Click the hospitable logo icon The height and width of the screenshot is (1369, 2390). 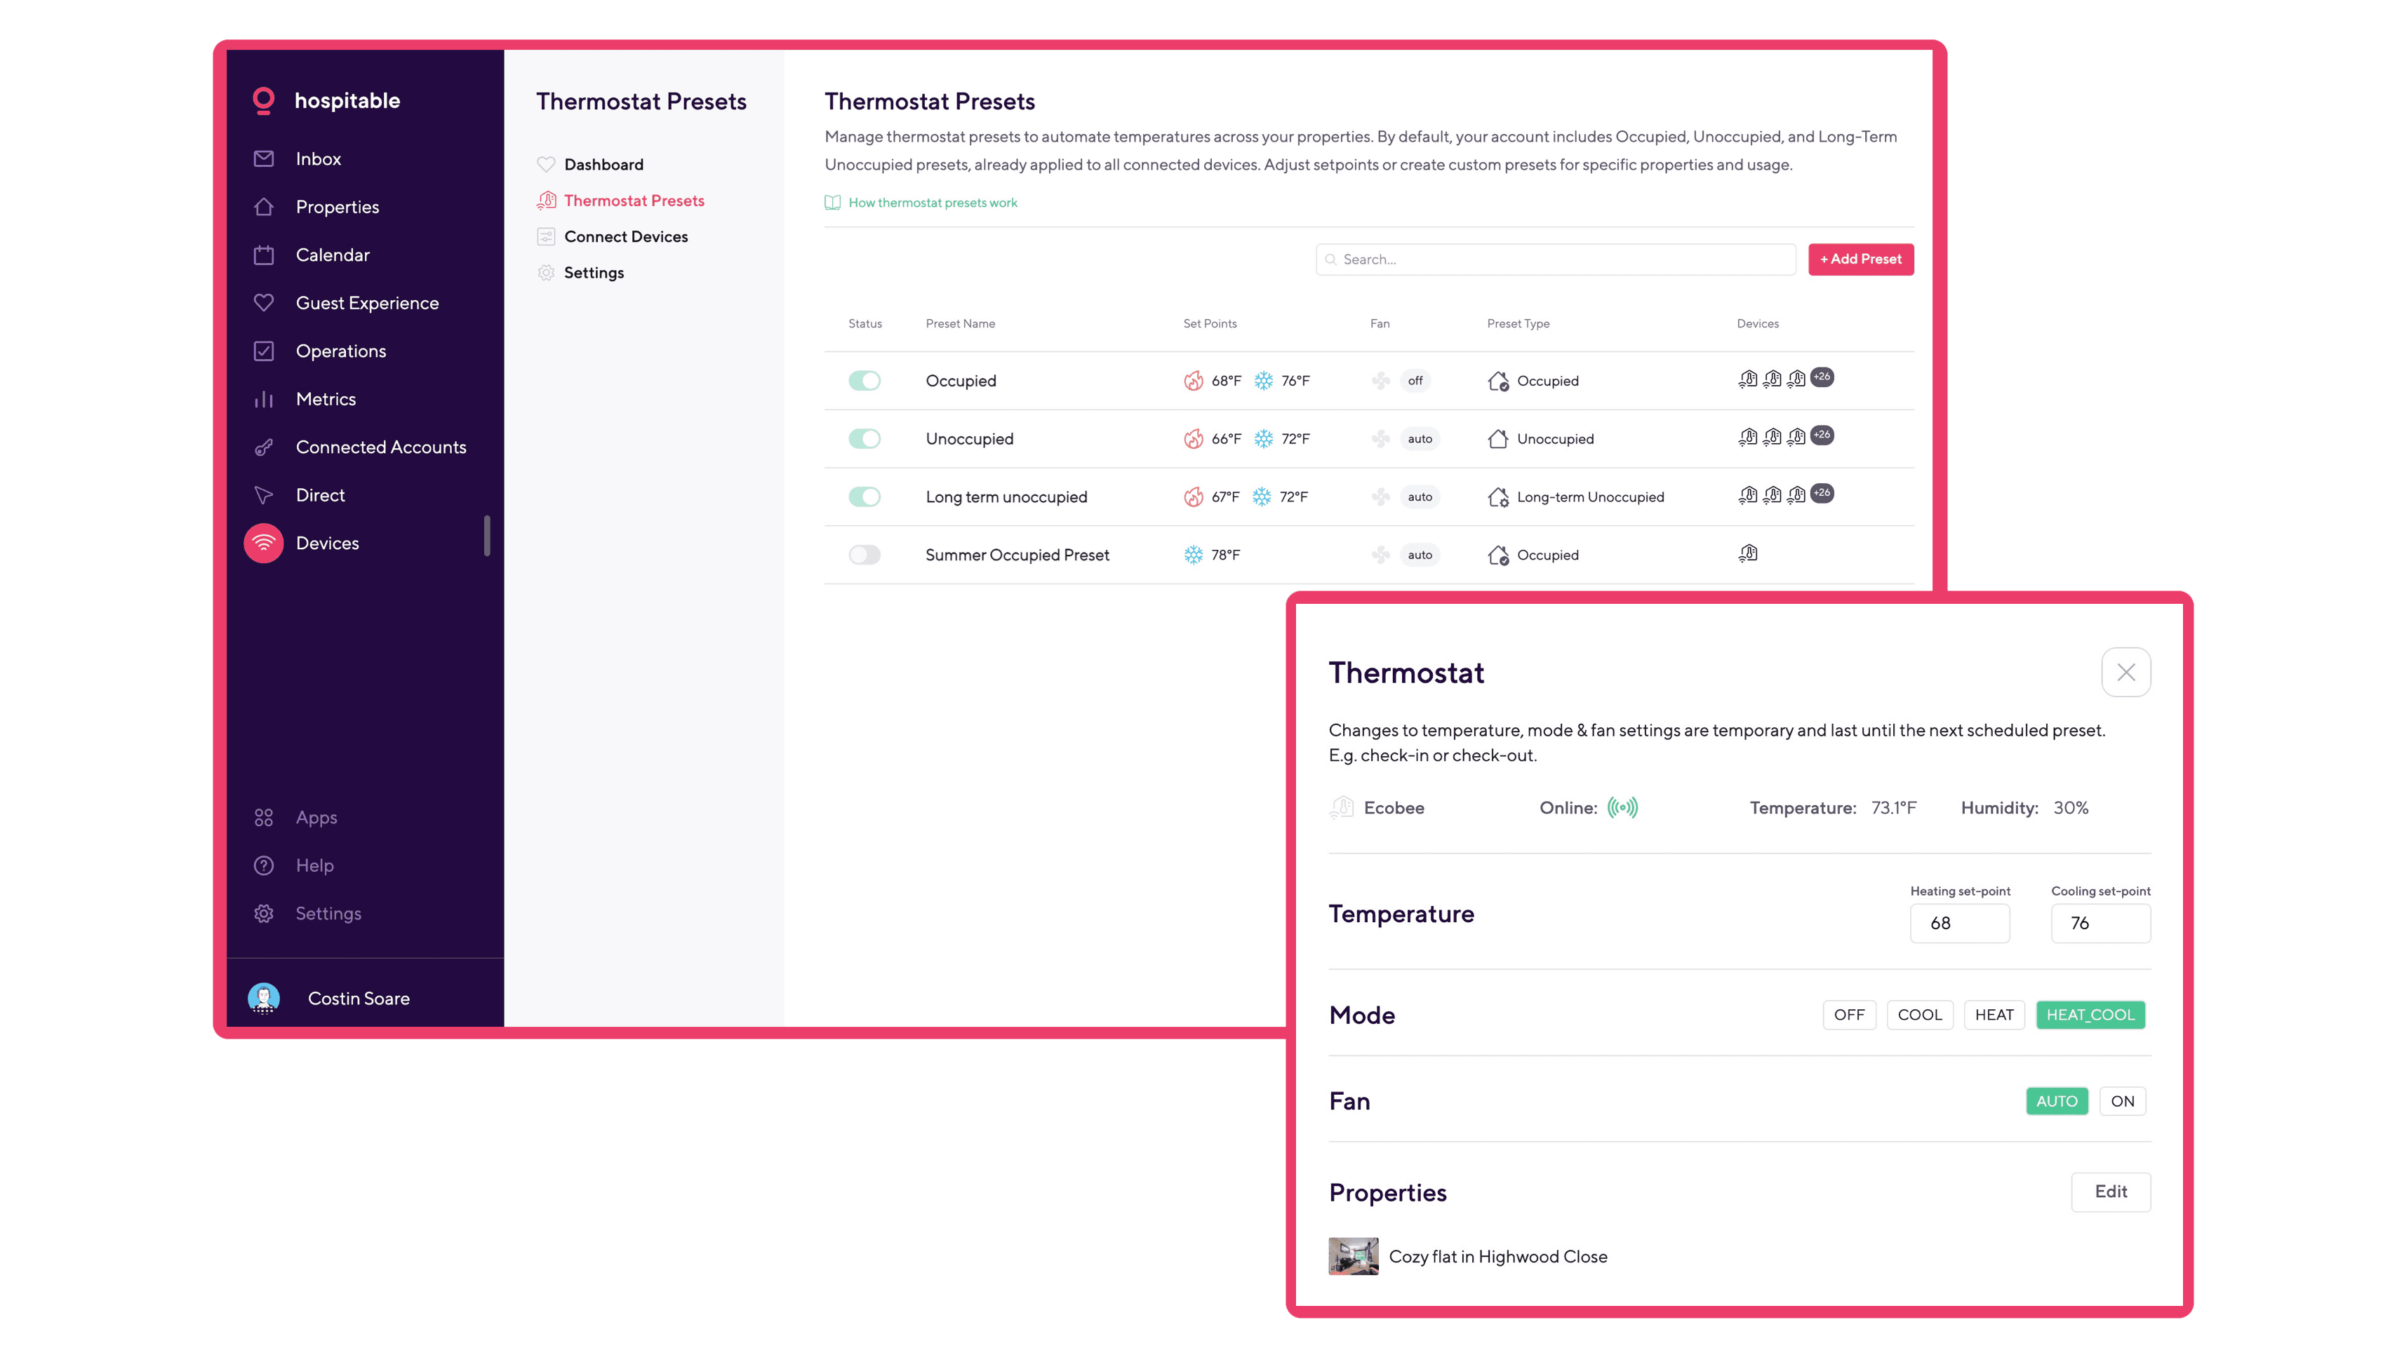pyautogui.click(x=263, y=100)
